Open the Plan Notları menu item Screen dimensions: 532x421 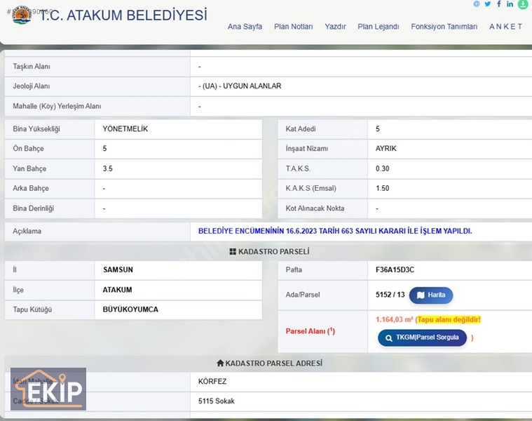(x=294, y=27)
